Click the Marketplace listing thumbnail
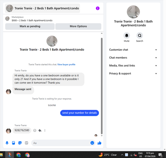 pyautogui.click(x=7, y=19)
